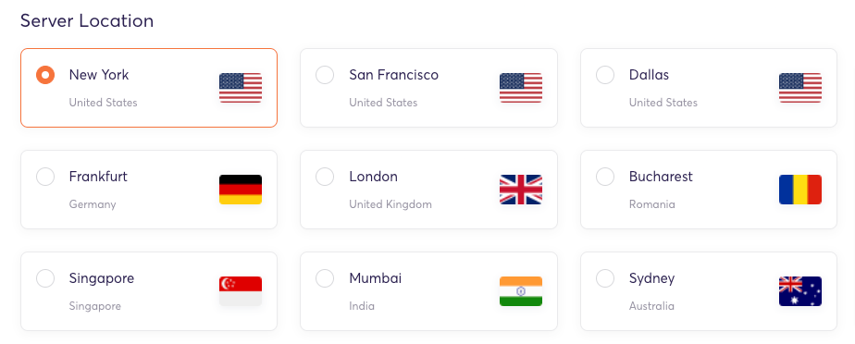Viewport: 855px width, 344px height.
Task: Pick the Mumbai radio button
Action: (325, 278)
